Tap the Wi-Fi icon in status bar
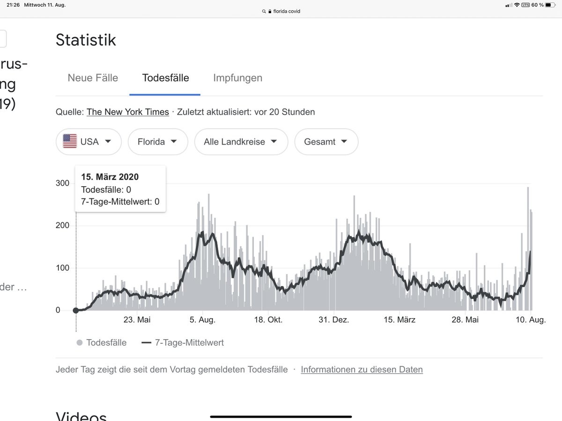The width and height of the screenshot is (562, 421). (x=517, y=5)
